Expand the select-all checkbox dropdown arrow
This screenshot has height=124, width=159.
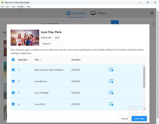tap(16, 60)
